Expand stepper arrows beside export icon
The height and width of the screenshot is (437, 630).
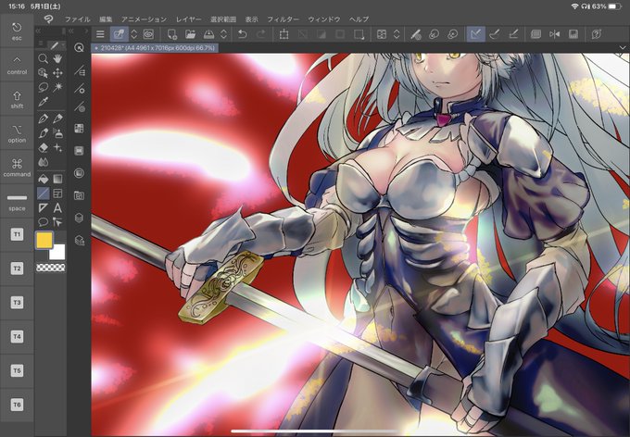223,34
